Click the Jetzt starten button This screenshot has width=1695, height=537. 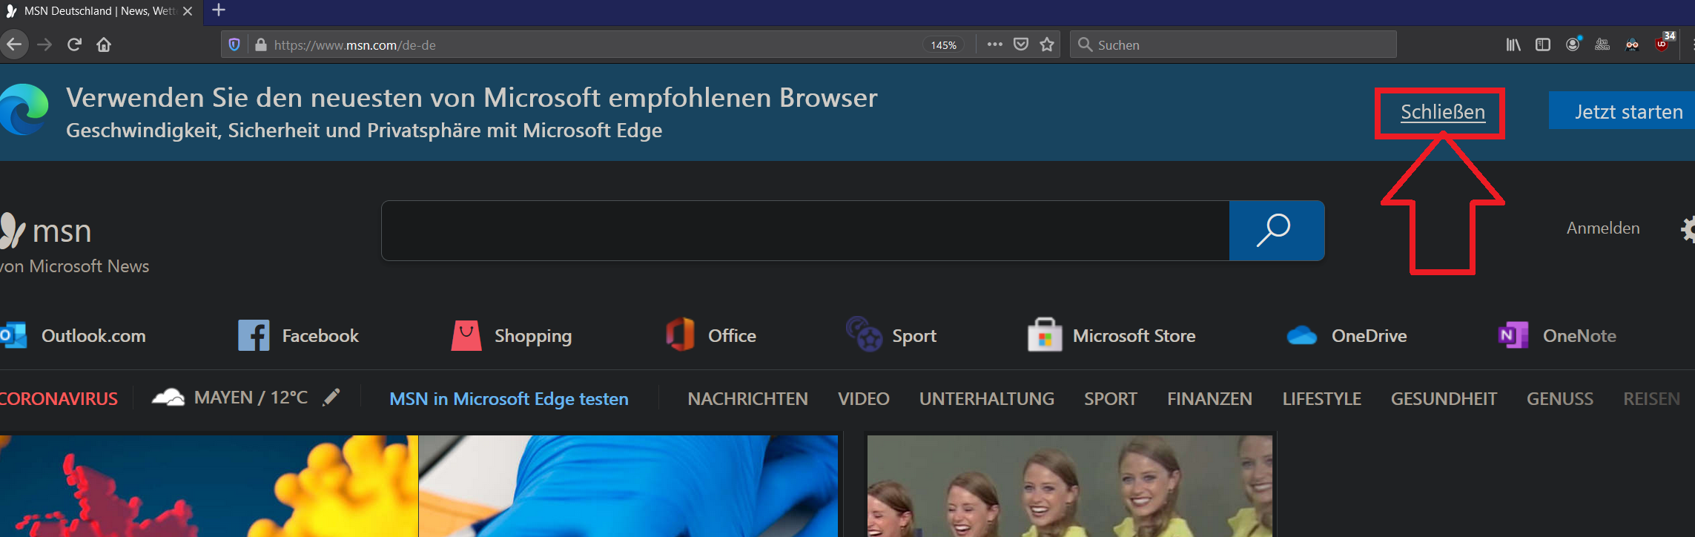[1622, 111]
